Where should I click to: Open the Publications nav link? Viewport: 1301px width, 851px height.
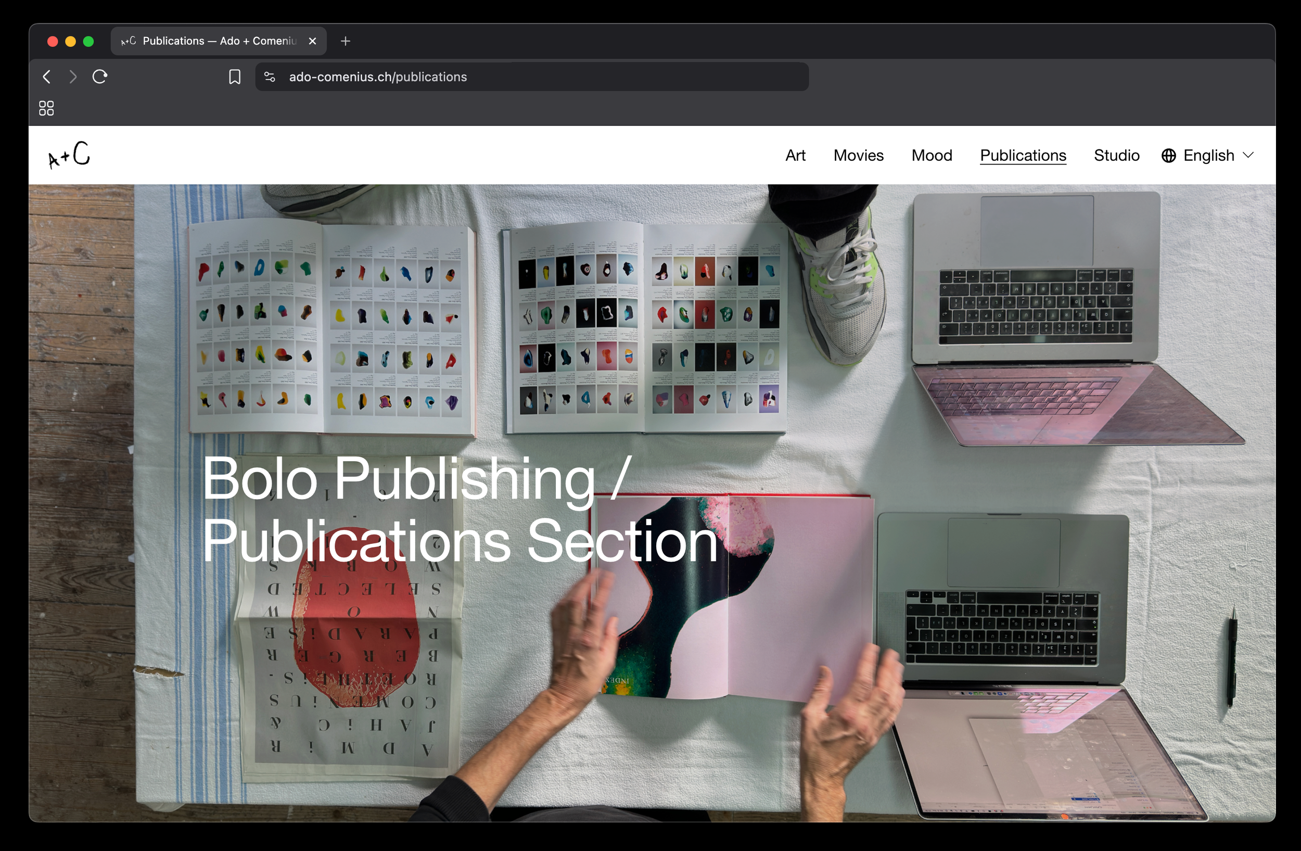pyautogui.click(x=1023, y=155)
